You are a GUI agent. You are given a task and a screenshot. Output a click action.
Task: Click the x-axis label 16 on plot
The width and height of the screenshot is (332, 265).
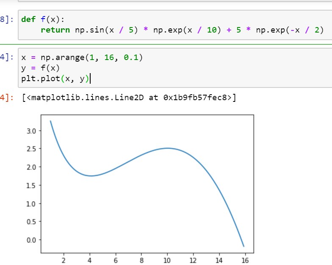pyautogui.click(x=245, y=260)
